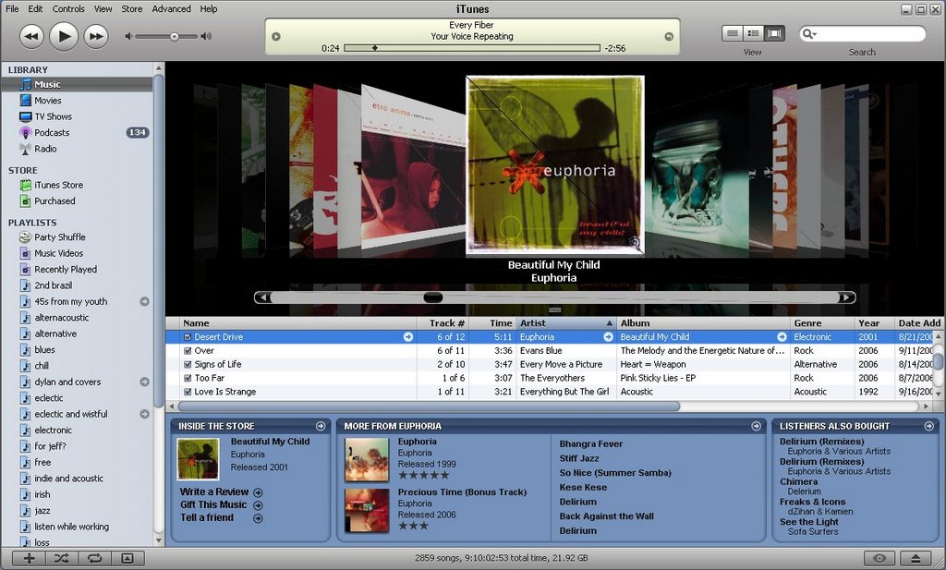Uncheck the Signs of Life checkbox

pos(188,364)
